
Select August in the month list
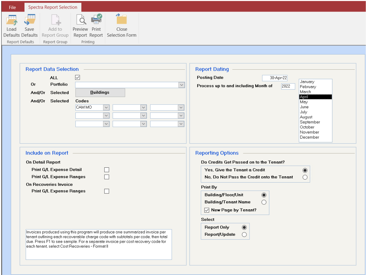click(315, 117)
